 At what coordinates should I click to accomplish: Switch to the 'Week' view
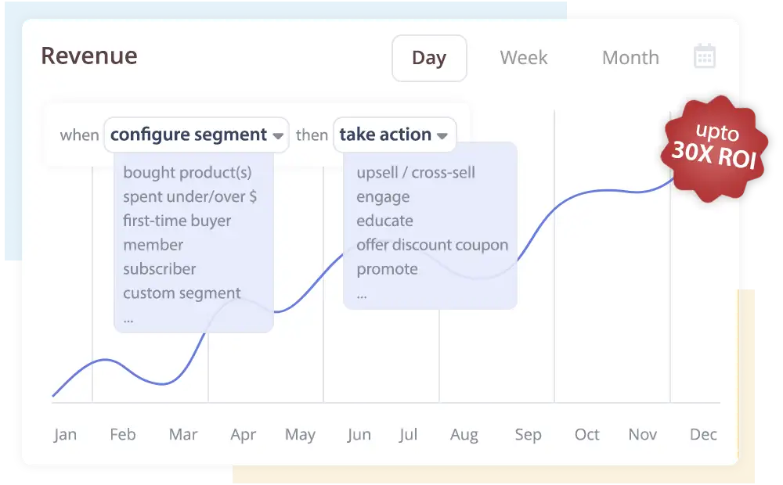point(523,57)
